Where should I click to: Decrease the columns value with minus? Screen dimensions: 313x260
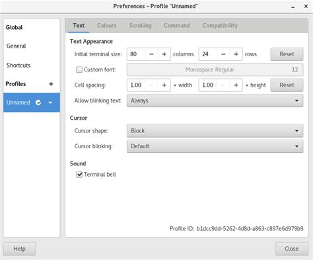151,54
